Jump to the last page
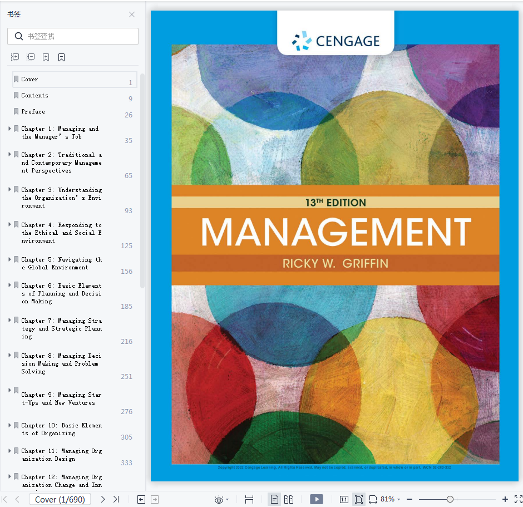The height and width of the screenshot is (507, 523). (116, 499)
